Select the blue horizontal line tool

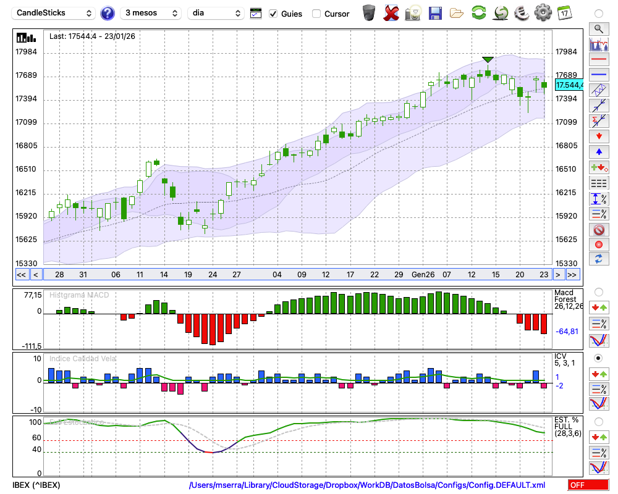(x=599, y=75)
